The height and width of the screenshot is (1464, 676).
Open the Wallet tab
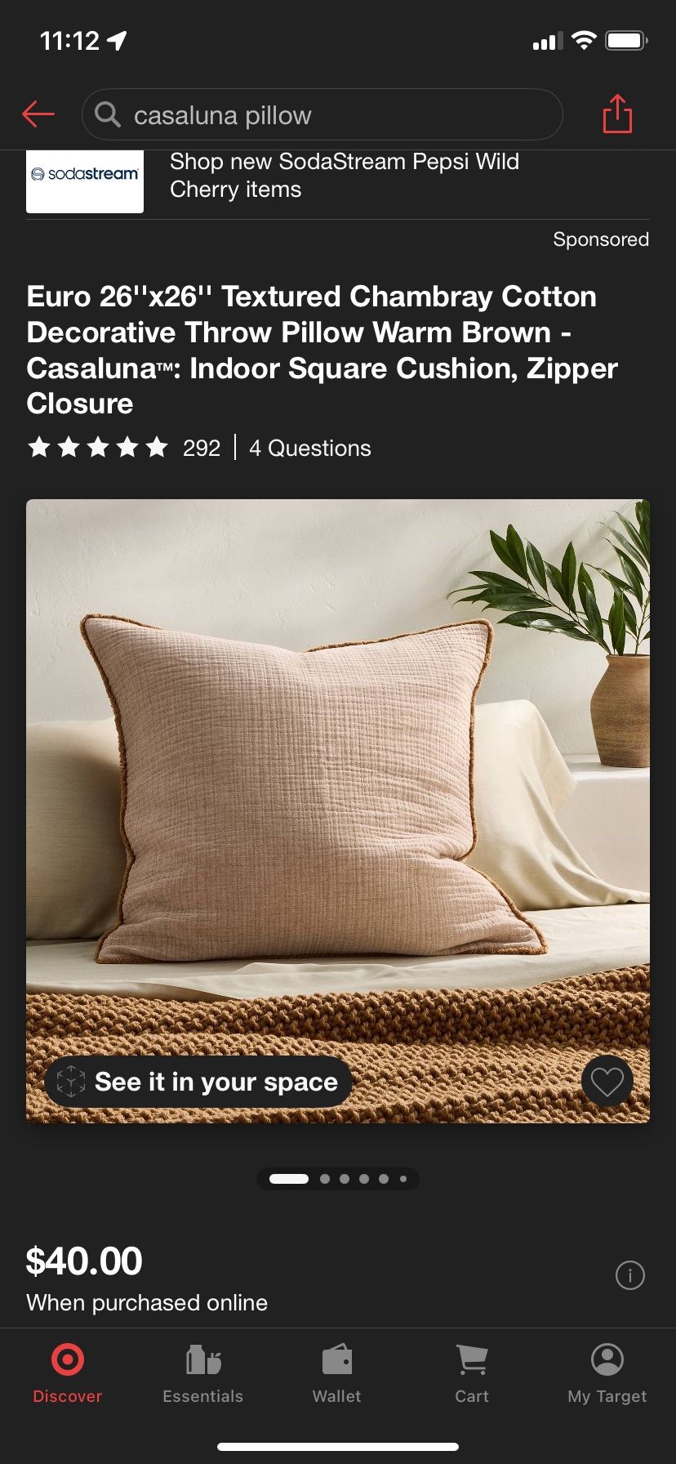[336, 1374]
